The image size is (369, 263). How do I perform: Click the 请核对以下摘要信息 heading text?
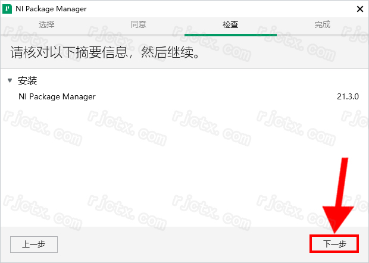point(68,52)
